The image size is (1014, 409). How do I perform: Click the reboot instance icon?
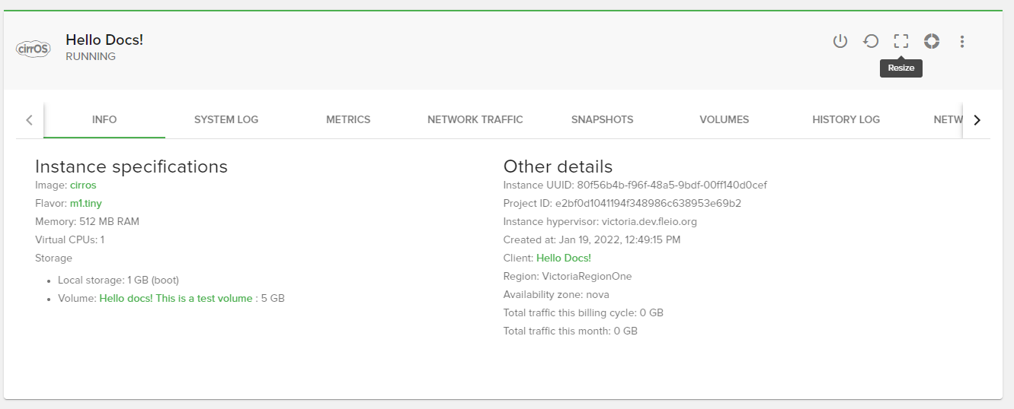click(871, 41)
